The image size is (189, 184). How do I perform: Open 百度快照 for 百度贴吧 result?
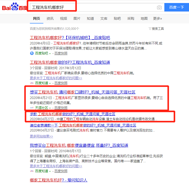61,53
